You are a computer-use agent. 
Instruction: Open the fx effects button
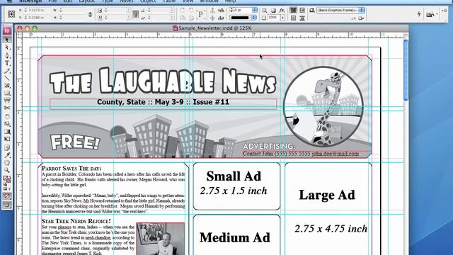[282, 11]
